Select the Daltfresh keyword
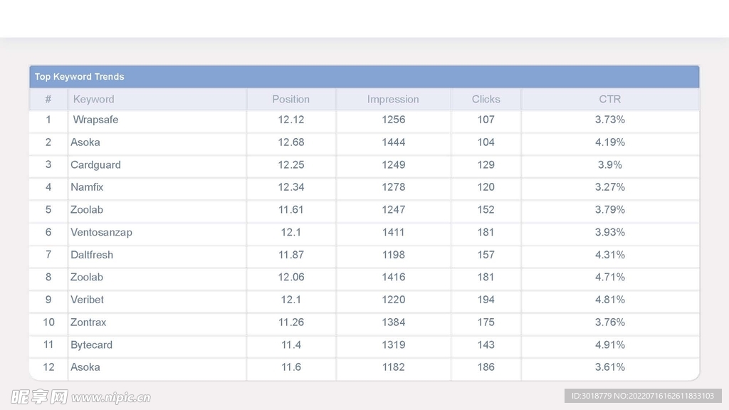The width and height of the screenshot is (729, 410). coord(92,255)
